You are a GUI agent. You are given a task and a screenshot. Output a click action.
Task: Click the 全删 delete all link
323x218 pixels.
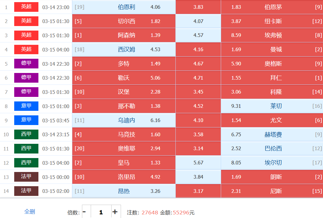point(30,212)
